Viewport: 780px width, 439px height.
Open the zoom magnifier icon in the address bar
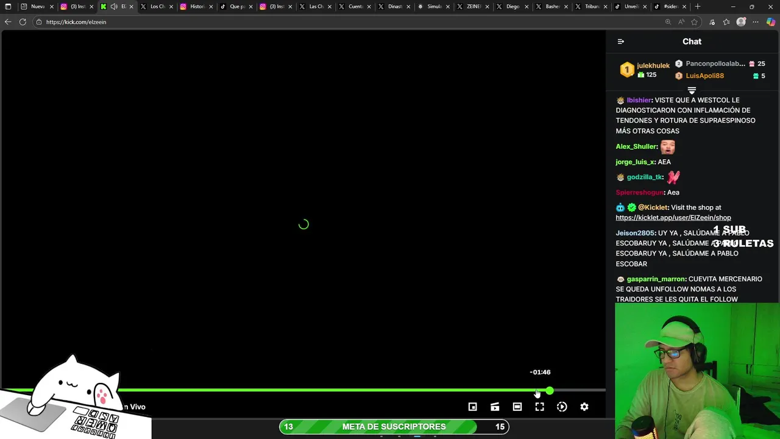[x=668, y=22]
